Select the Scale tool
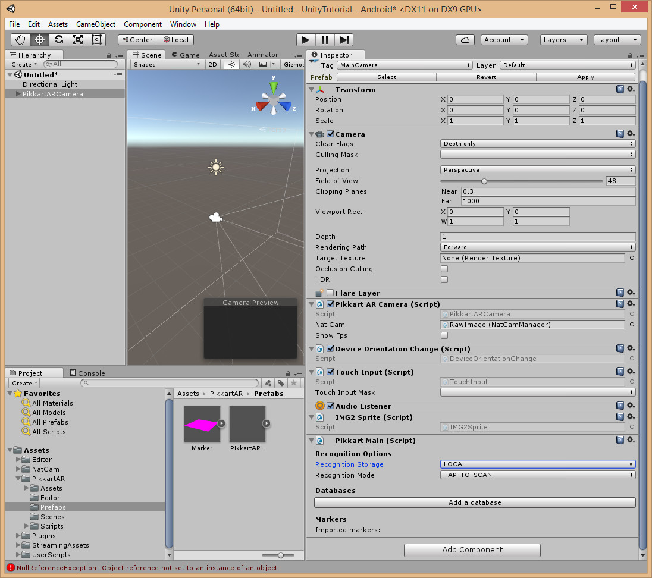Screen dimensions: 652x578 (77, 40)
